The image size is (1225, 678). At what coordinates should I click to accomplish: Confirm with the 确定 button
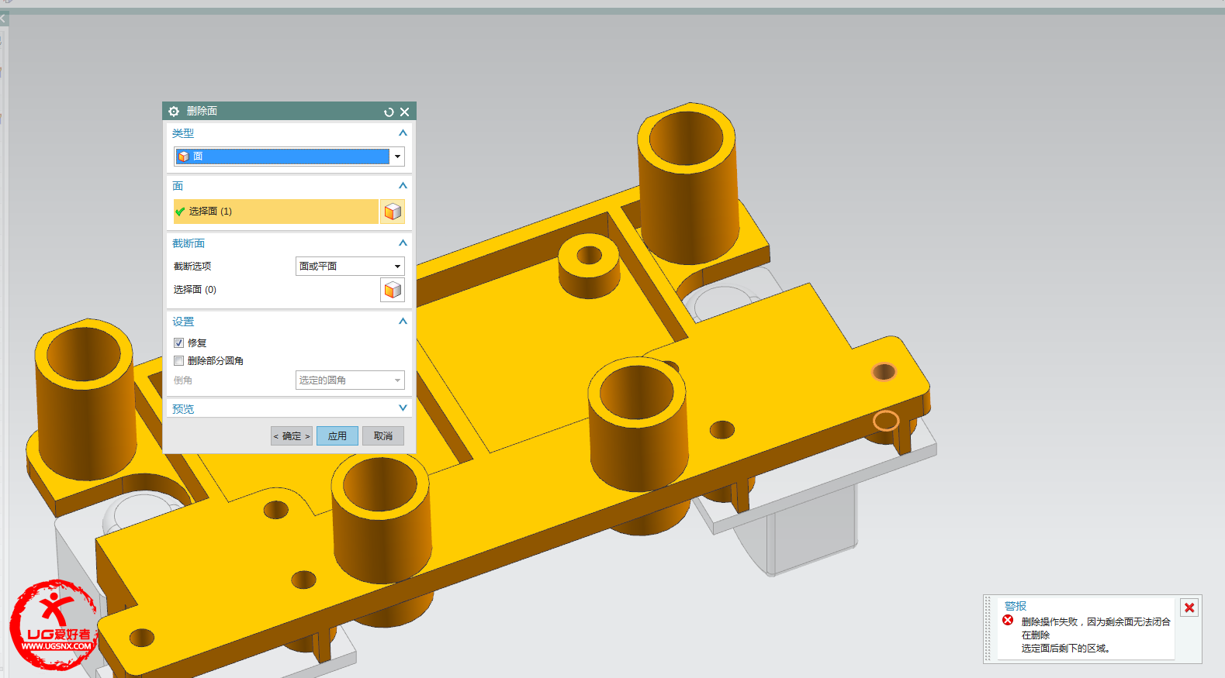click(x=292, y=436)
